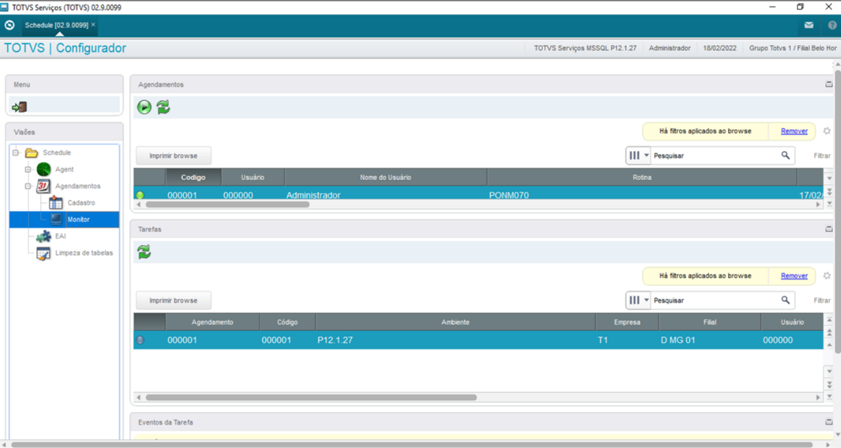Collapse the Agendamentos tree node
Viewport: 841px width, 448px height.
point(28,186)
